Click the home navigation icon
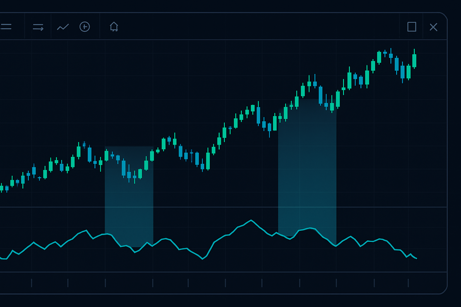Image resolution: width=461 pixels, height=307 pixels. coord(114,27)
